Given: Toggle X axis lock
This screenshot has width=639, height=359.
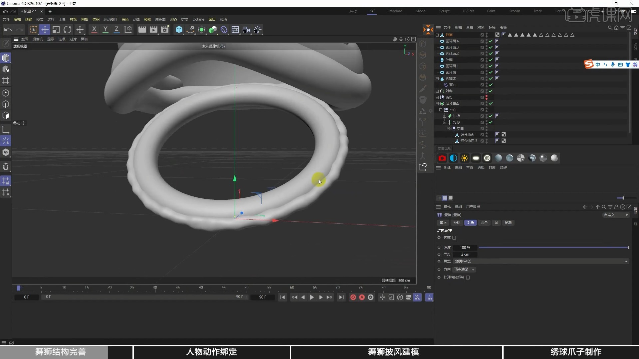Looking at the screenshot, I should click(x=94, y=30).
